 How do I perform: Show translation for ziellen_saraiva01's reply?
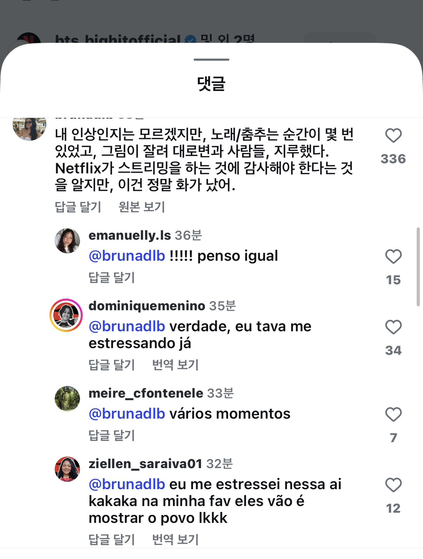coord(175,539)
